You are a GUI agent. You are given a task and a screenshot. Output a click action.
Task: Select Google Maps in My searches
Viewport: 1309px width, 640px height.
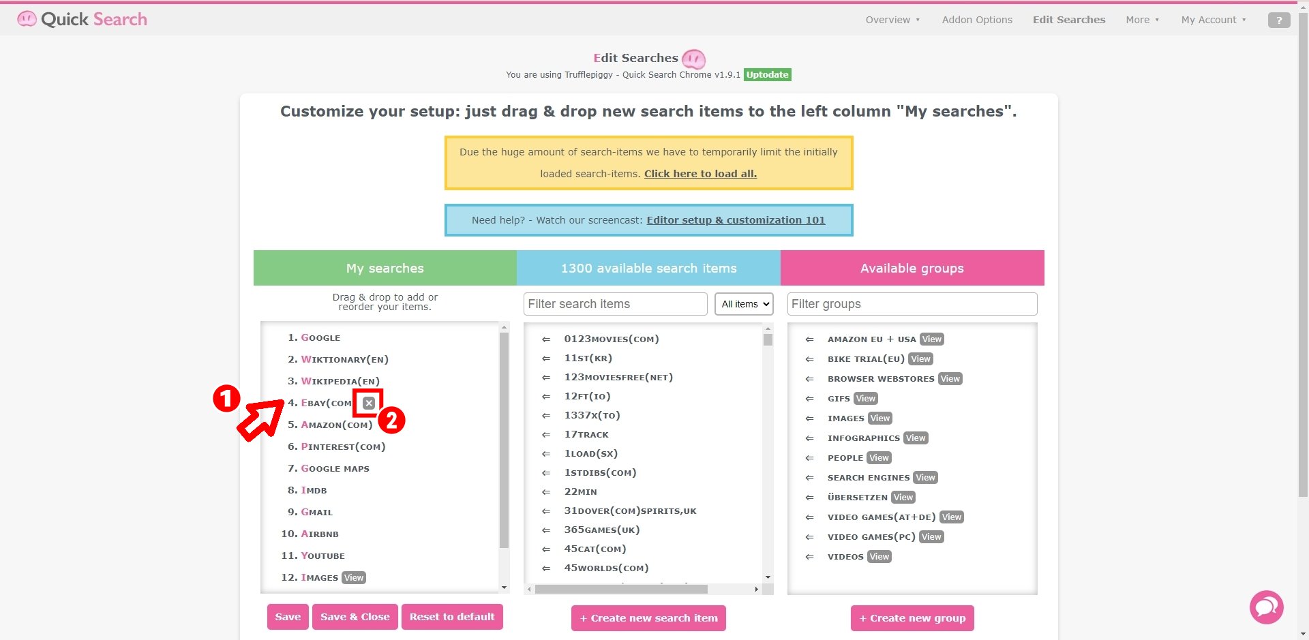point(335,468)
